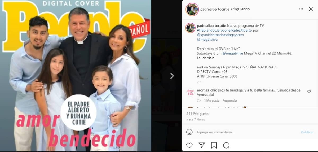Open padrealbertocutie profile picture in header
Viewport: 318px width, 152px height.
click(x=191, y=9)
